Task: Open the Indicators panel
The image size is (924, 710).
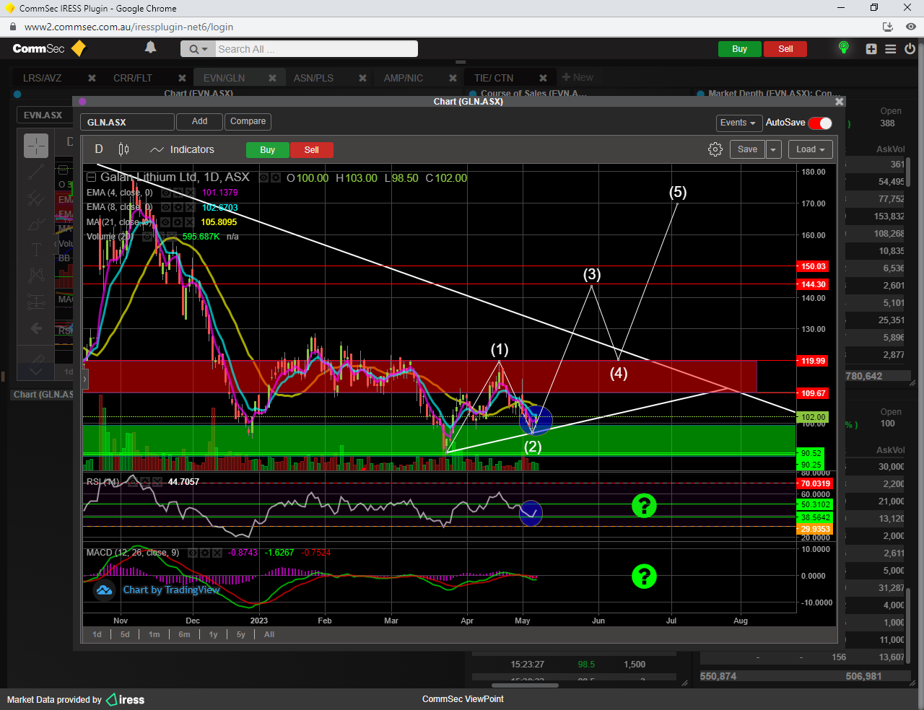Action: tap(182, 149)
